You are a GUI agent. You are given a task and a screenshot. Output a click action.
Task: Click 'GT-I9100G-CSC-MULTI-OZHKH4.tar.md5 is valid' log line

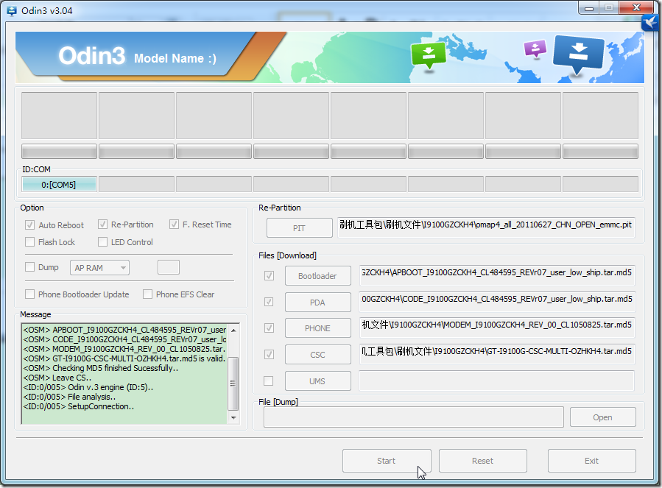[124, 358]
